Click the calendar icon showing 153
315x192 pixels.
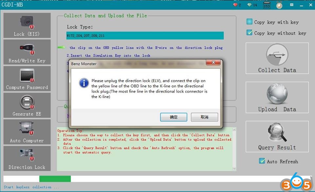(x=266, y=5)
